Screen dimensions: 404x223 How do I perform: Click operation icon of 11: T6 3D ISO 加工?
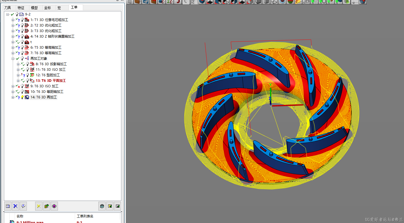pos(32,70)
